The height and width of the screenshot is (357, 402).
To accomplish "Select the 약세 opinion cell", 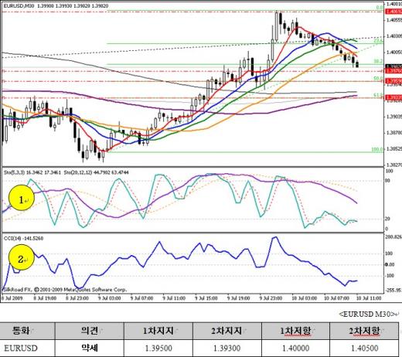I will (90, 348).
